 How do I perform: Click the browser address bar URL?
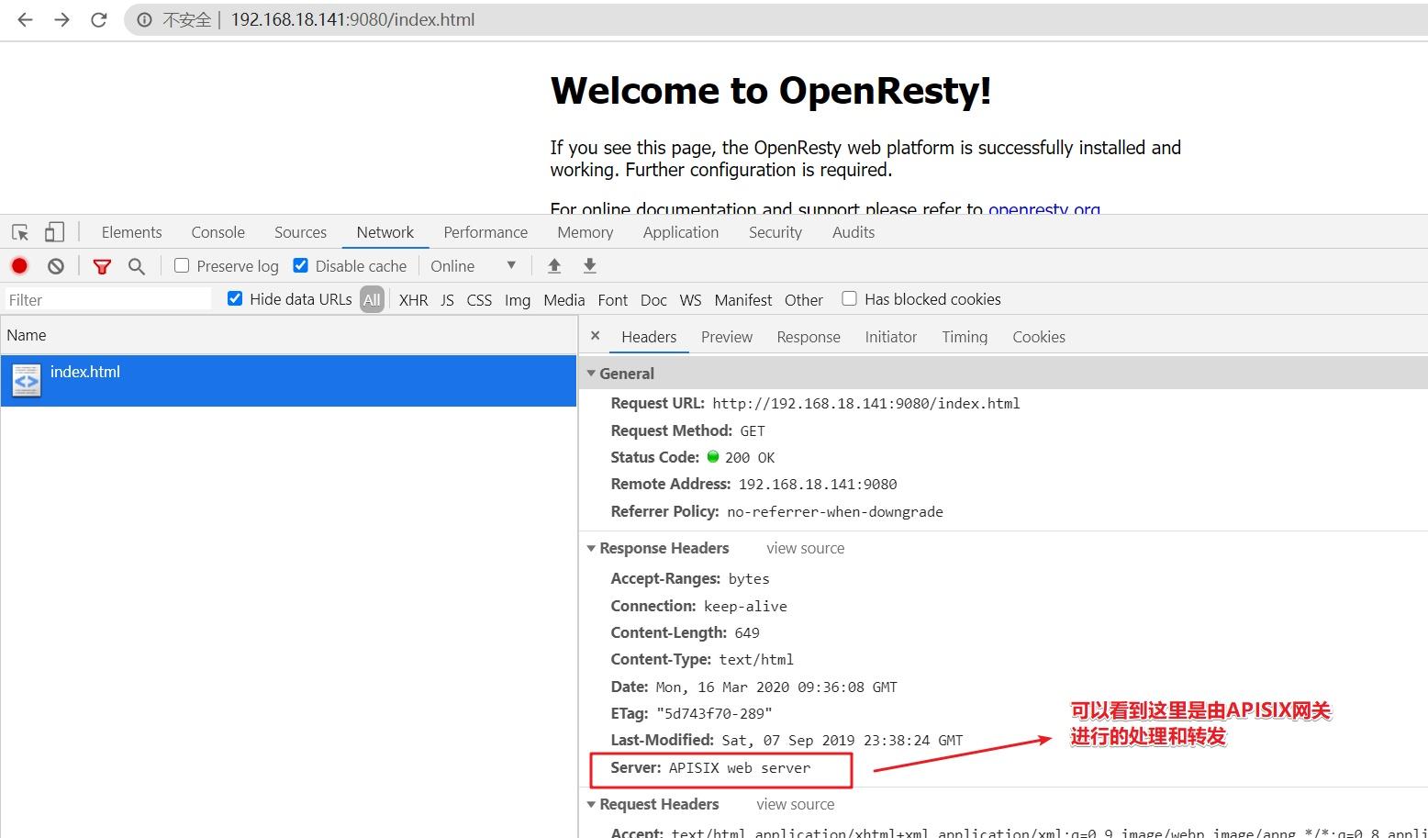coord(352,19)
